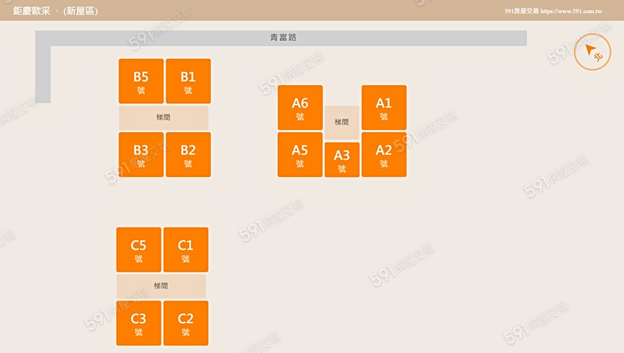Image resolution: width=624 pixels, height=353 pixels.
Task: Select unit B5號
Action: point(141,81)
